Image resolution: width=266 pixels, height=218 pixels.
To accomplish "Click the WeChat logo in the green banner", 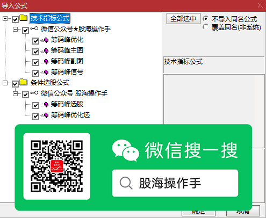I will [126, 150].
